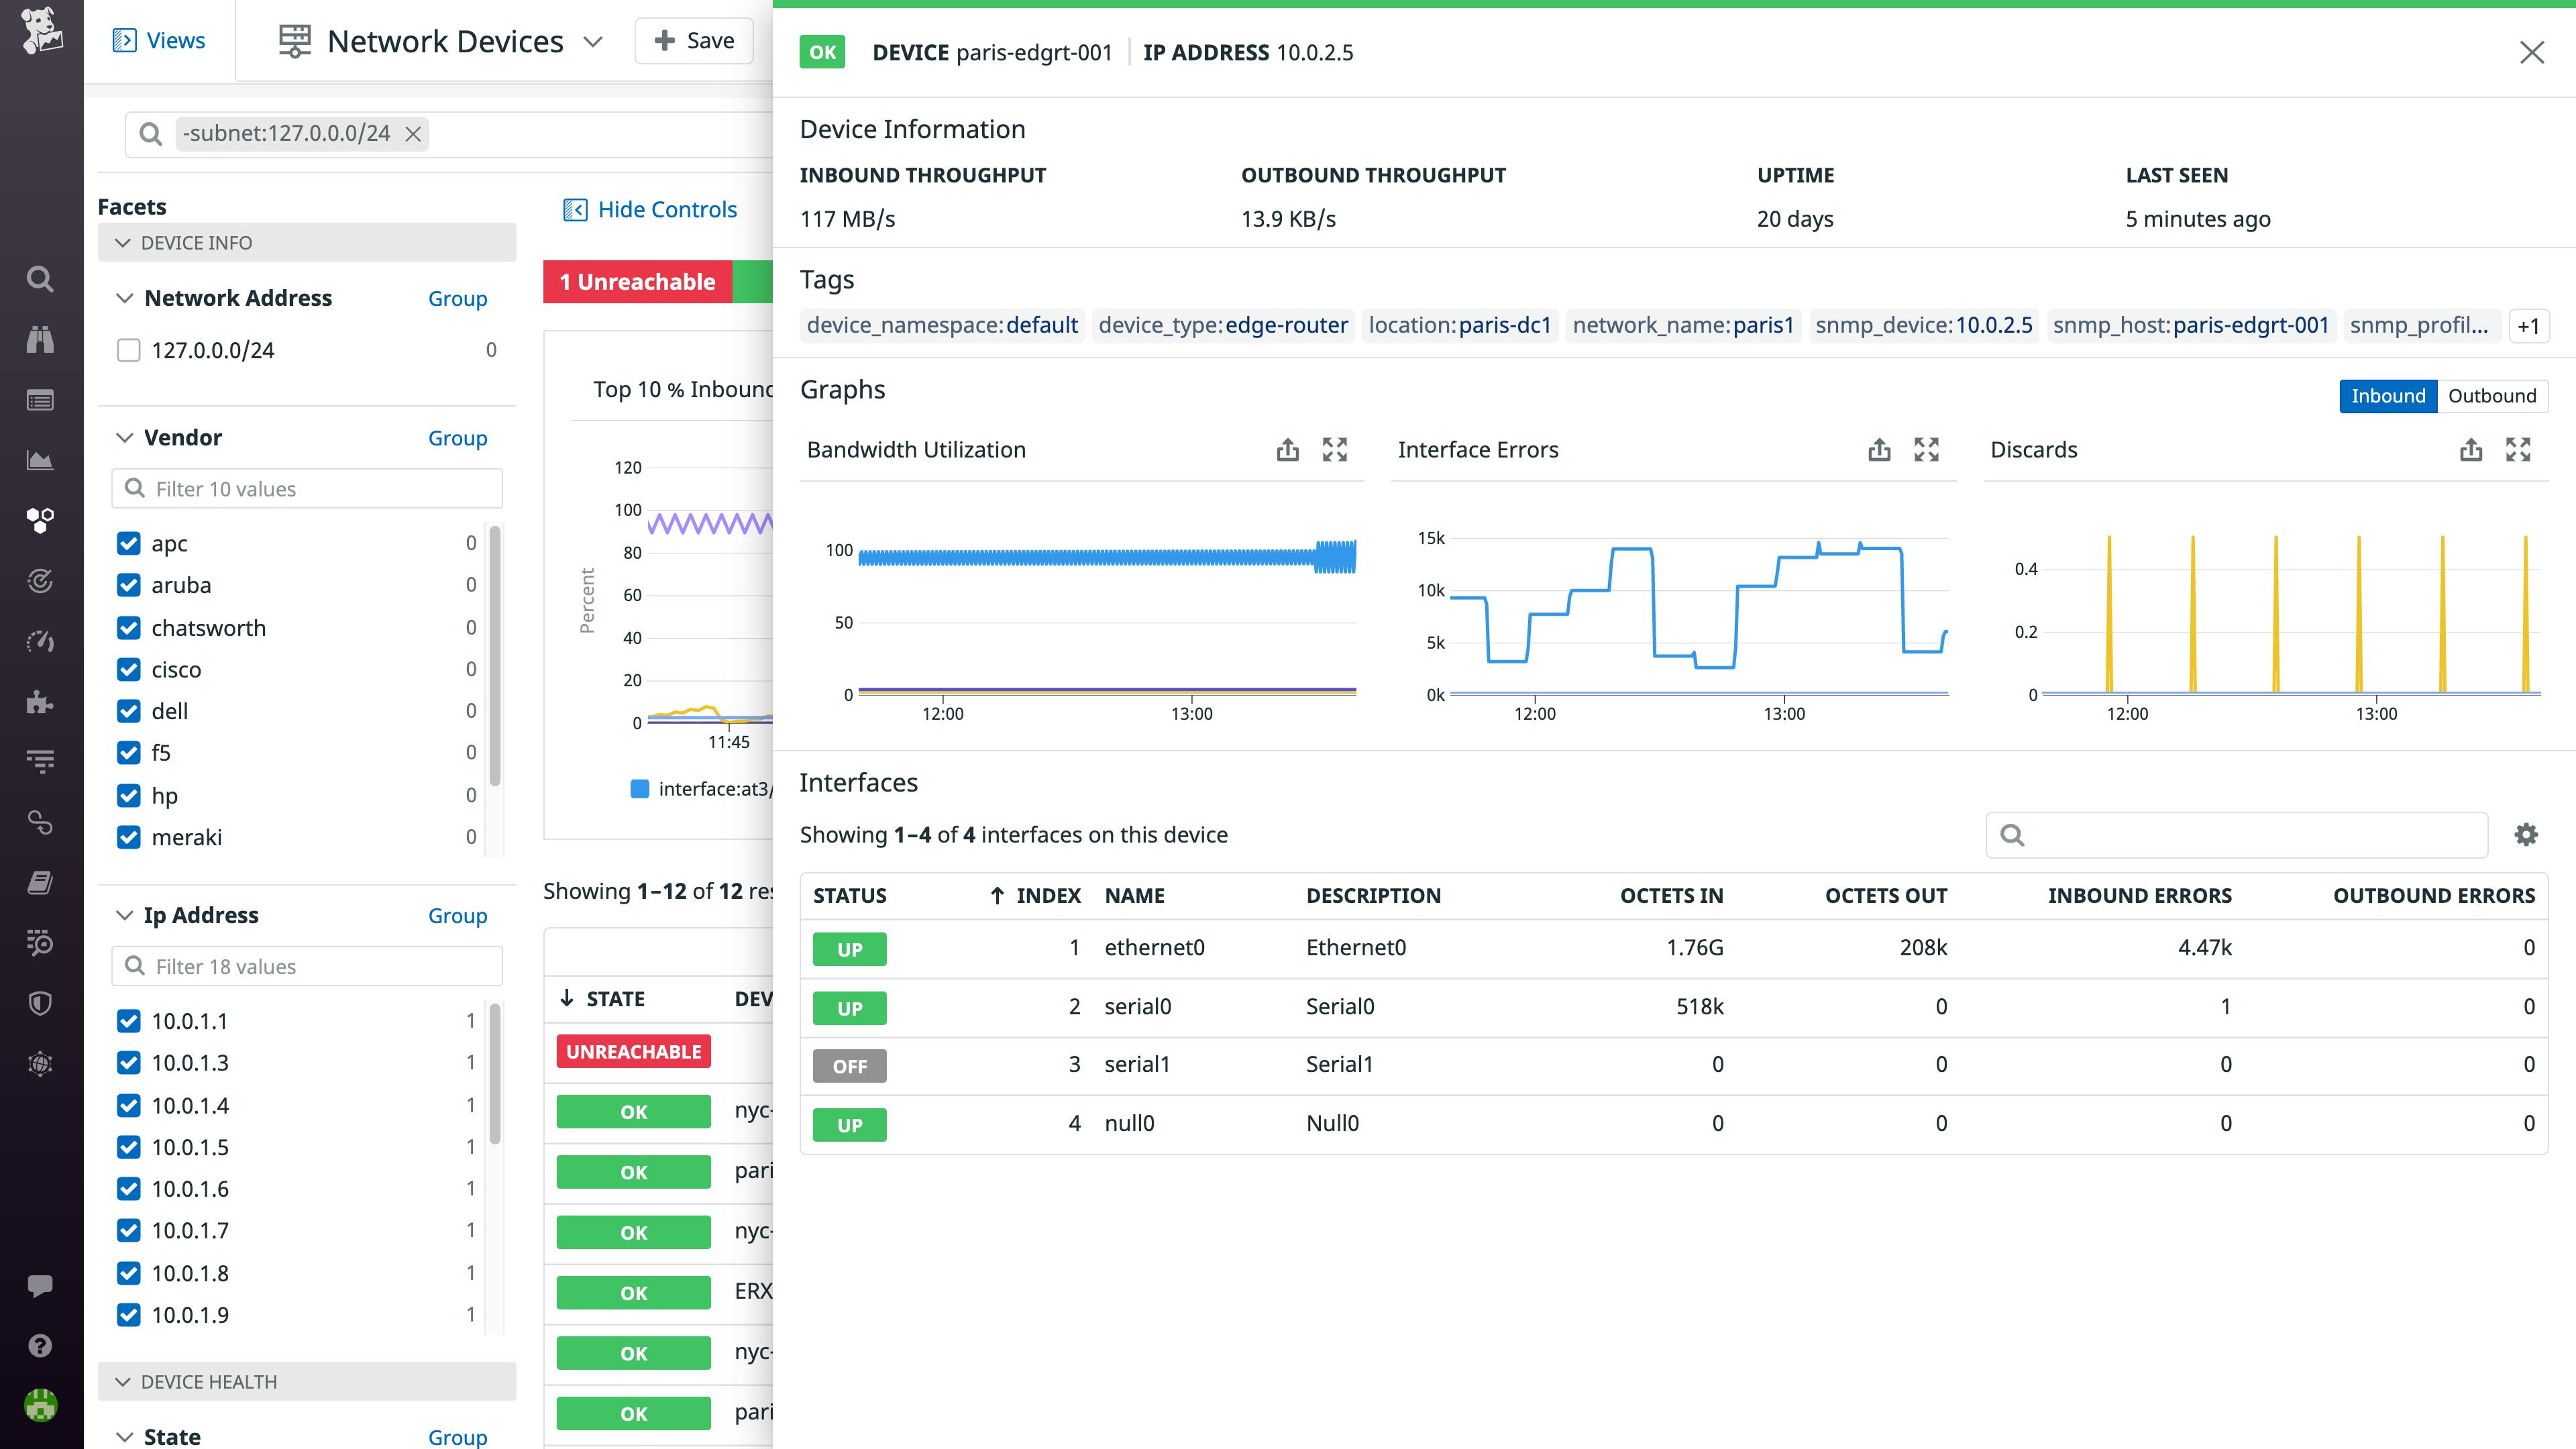Collapse the DEVICE INFO facet section
This screenshot has height=1449, width=2576.
pyautogui.click(x=124, y=243)
